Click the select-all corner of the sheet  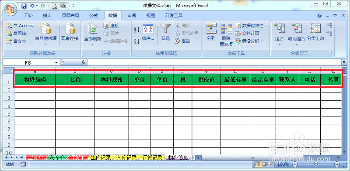click(x=9, y=71)
